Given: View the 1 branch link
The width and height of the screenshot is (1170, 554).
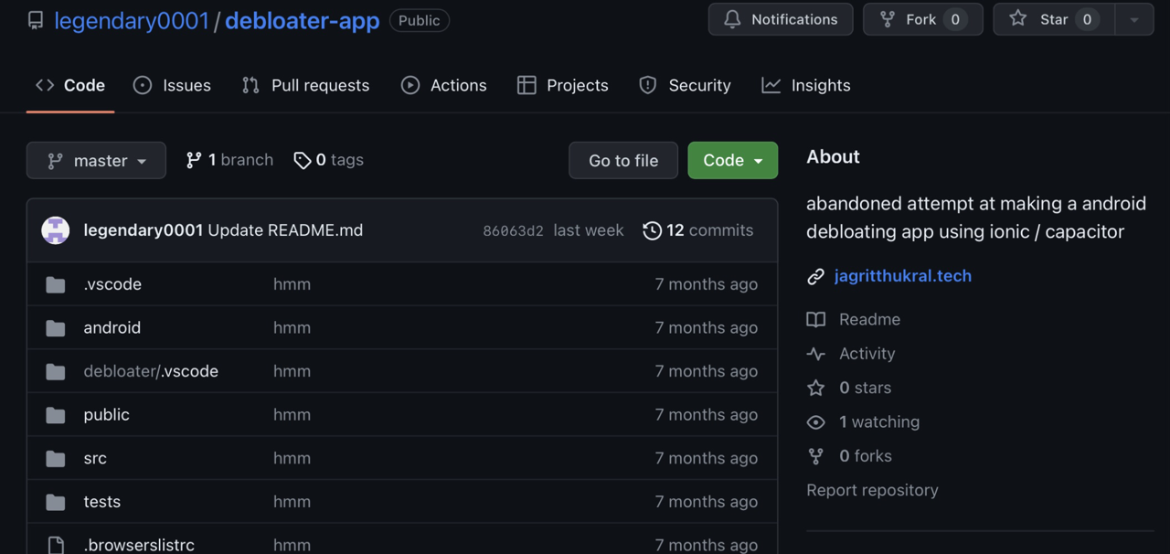Looking at the screenshot, I should point(229,160).
